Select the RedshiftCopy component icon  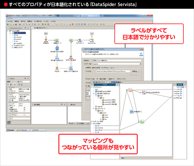pyautogui.click(x=92, y=40)
